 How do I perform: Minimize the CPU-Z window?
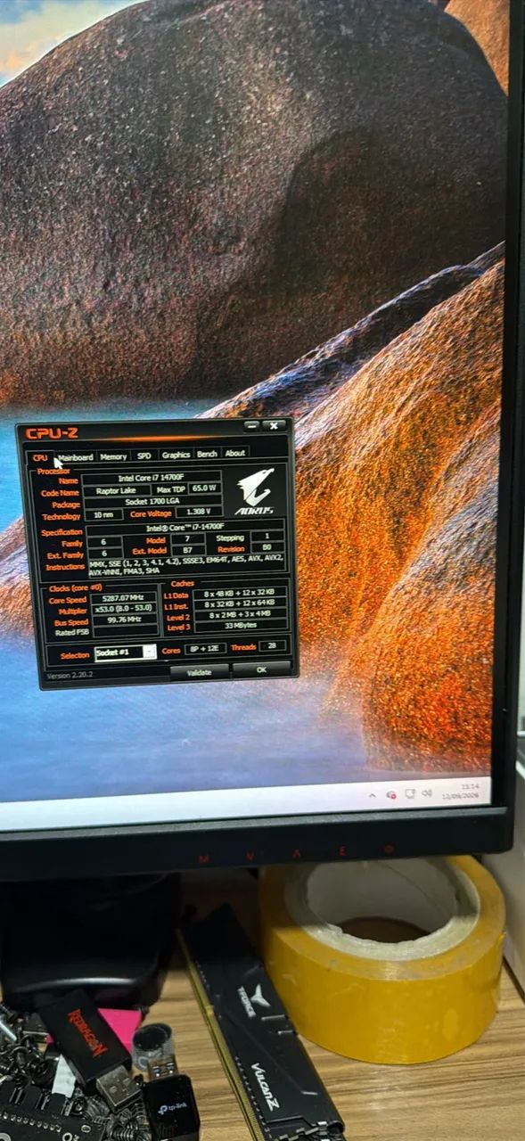click(x=251, y=426)
